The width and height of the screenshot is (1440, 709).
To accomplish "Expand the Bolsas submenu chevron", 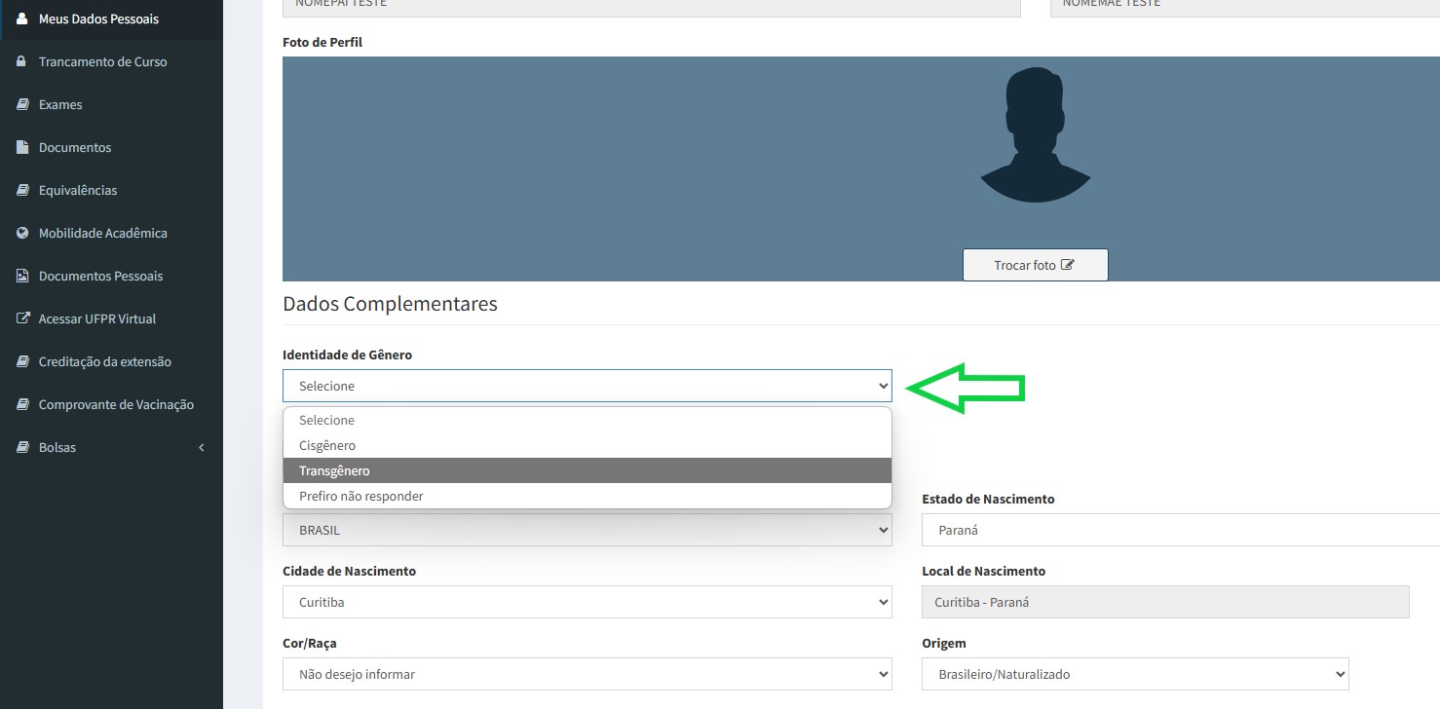I will point(202,447).
